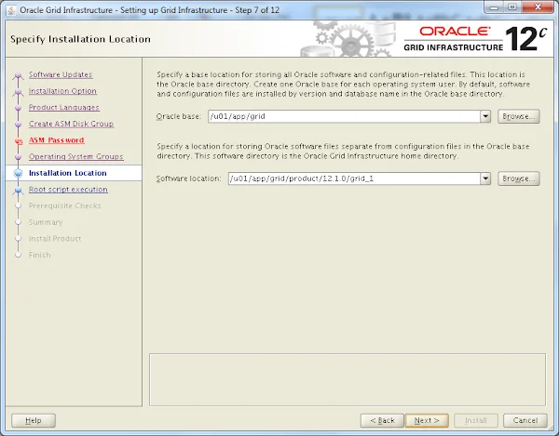Click into the Software location path field
Image resolution: width=559 pixels, height=436 pixels.
[x=354, y=178]
